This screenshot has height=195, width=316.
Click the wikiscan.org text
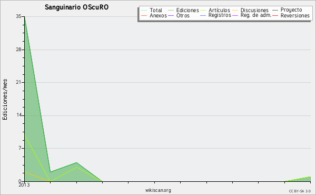(x=158, y=190)
